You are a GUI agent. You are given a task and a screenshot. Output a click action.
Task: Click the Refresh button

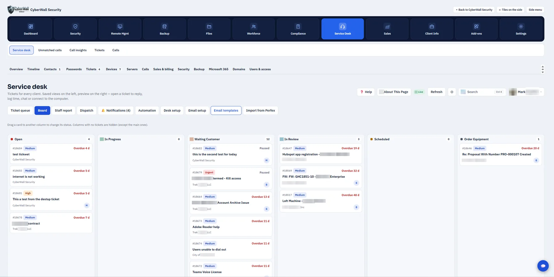[x=436, y=92]
